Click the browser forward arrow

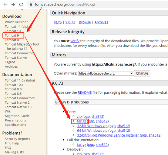[x=13, y=4]
